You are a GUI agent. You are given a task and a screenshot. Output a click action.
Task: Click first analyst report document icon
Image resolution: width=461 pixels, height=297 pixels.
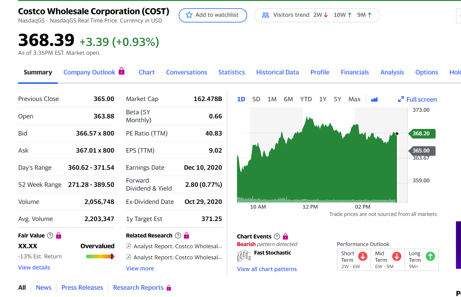pyautogui.click(x=129, y=246)
